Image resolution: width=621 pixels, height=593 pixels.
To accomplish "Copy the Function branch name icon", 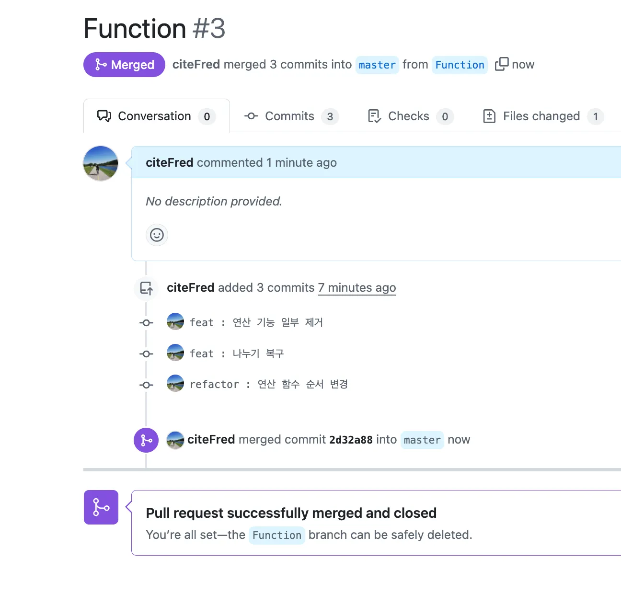I will coord(501,64).
